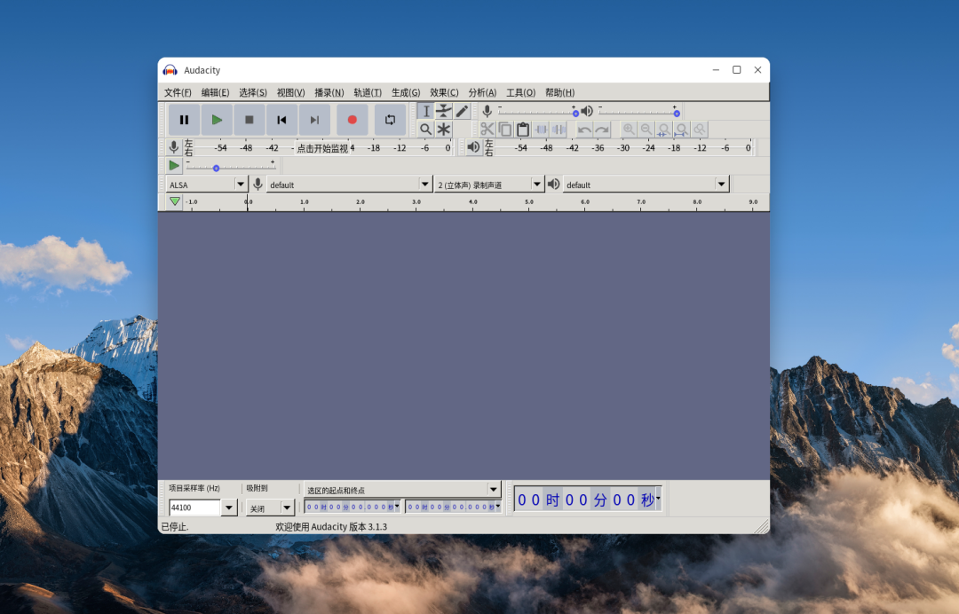Select the Draw pencil tool
The image size is (959, 614).
tap(462, 111)
